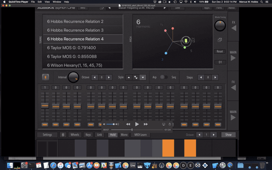272x170 pixels.
Task: Enable Mono mode
Action: point(124,135)
